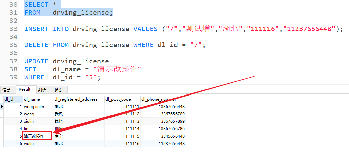This screenshot has width=349, height=152.
Task: Click the address cell 锦州
Action: [x=79, y=121]
